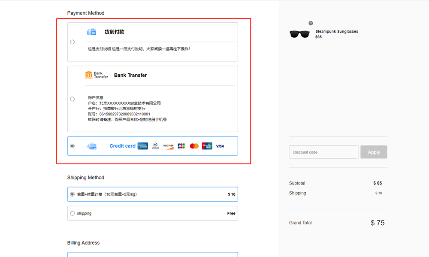Select the Credit card radio button
This screenshot has width=429, height=257.
point(72,146)
